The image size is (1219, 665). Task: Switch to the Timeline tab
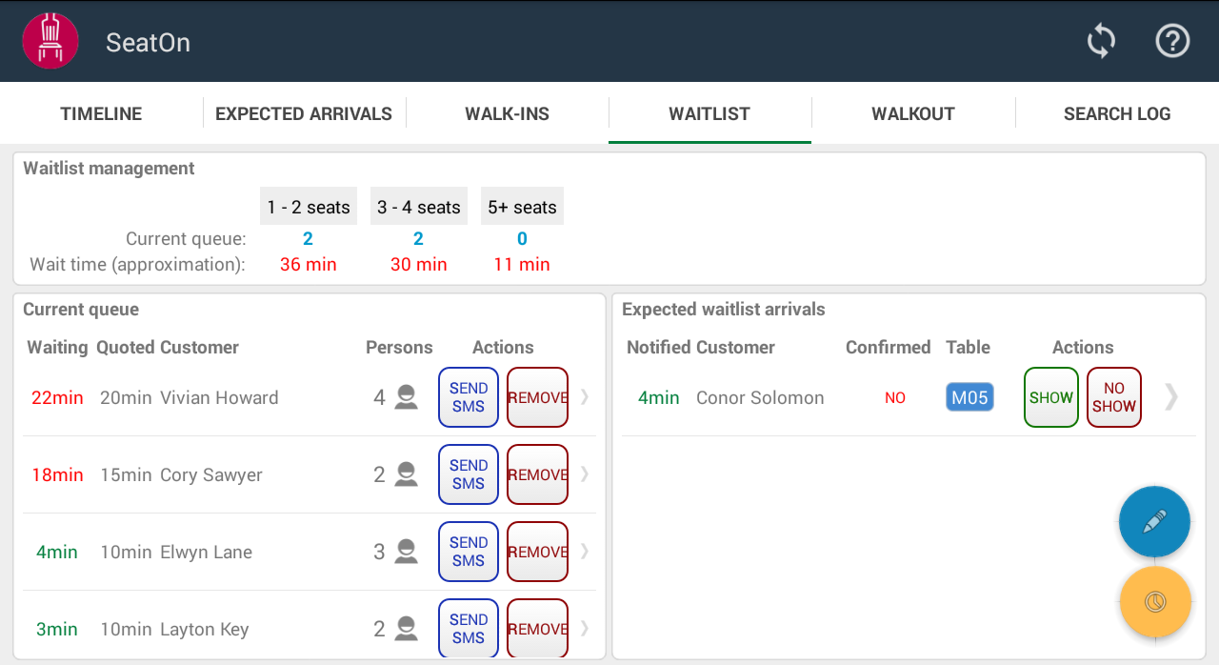(x=101, y=113)
